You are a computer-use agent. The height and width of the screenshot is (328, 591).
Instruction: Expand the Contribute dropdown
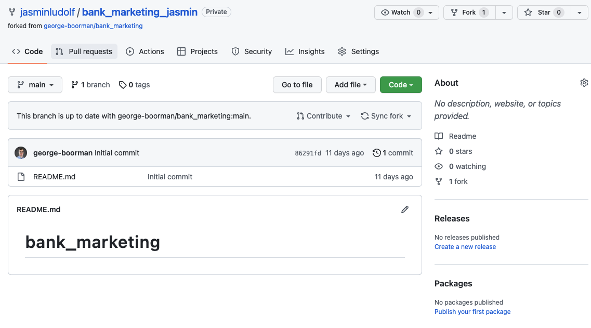click(x=323, y=116)
